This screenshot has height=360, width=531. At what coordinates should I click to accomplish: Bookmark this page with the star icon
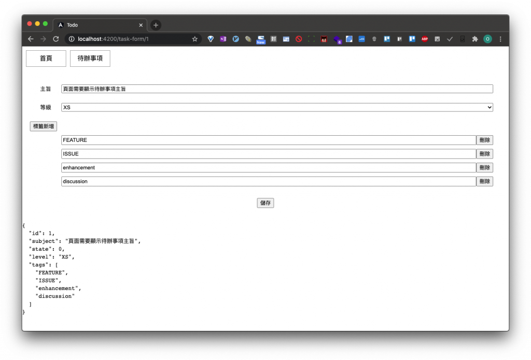click(x=195, y=39)
